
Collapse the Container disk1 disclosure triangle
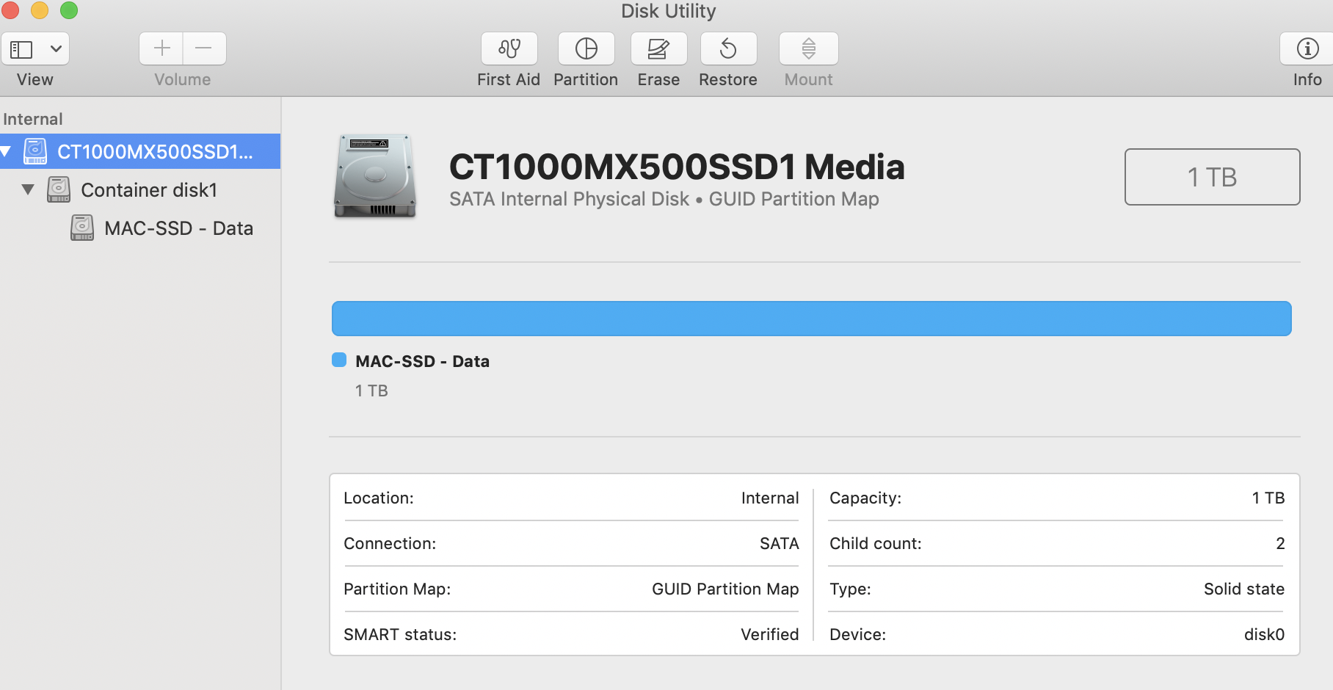point(28,190)
